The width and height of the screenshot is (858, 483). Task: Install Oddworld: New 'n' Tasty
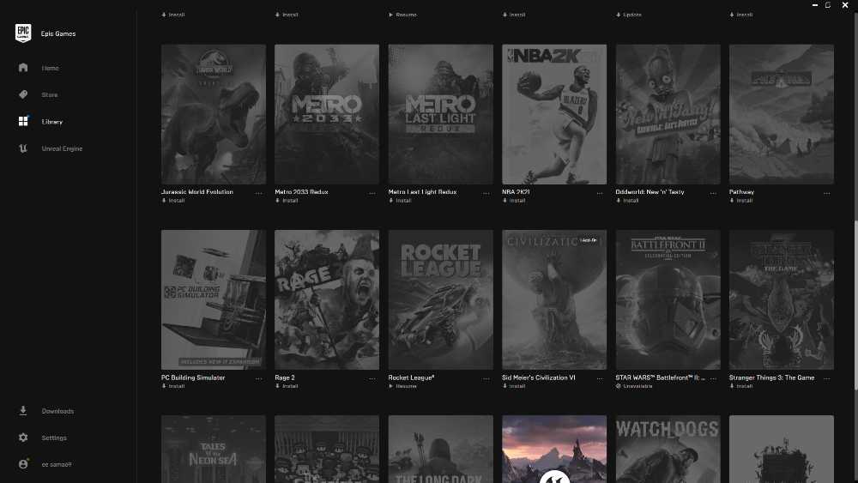[628, 201]
